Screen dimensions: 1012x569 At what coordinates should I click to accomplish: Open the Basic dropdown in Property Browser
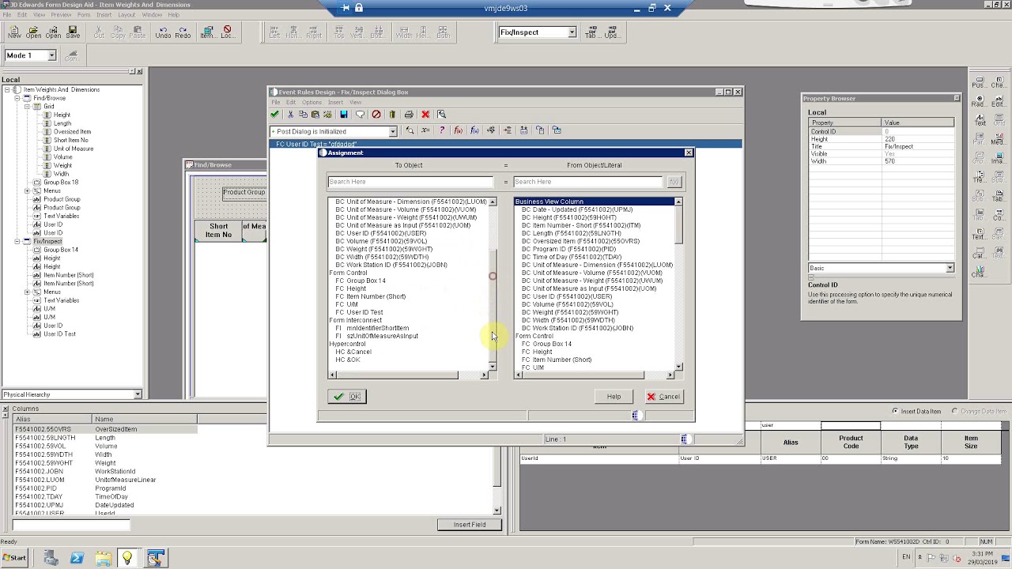pyautogui.click(x=950, y=269)
